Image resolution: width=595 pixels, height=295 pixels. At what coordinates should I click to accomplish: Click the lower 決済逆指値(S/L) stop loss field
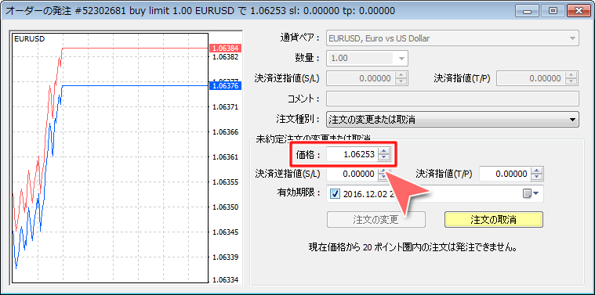coord(352,174)
